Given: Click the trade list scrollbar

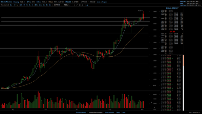Looking at the screenshot, I should pyautogui.click(x=183, y=83).
